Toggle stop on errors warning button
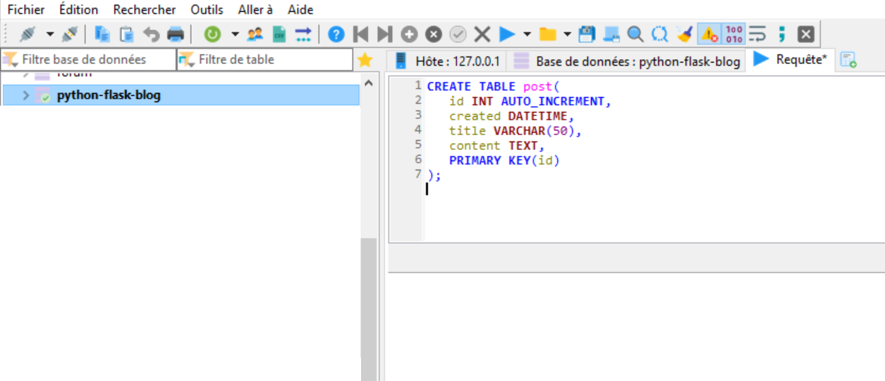Viewport: 885px width, 381px height. (x=709, y=34)
